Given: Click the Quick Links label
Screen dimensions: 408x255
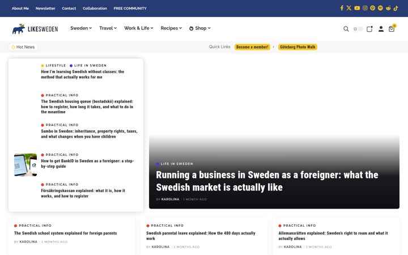Looking at the screenshot, I should click(220, 47).
